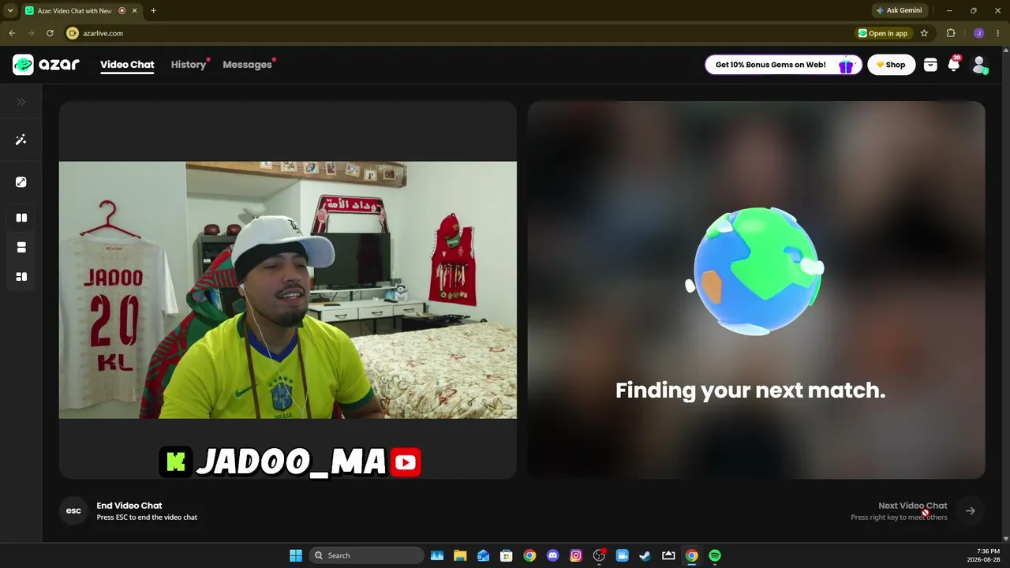This screenshot has width=1010, height=568.
Task: Open Outlook from the taskbar
Action: click(x=483, y=555)
